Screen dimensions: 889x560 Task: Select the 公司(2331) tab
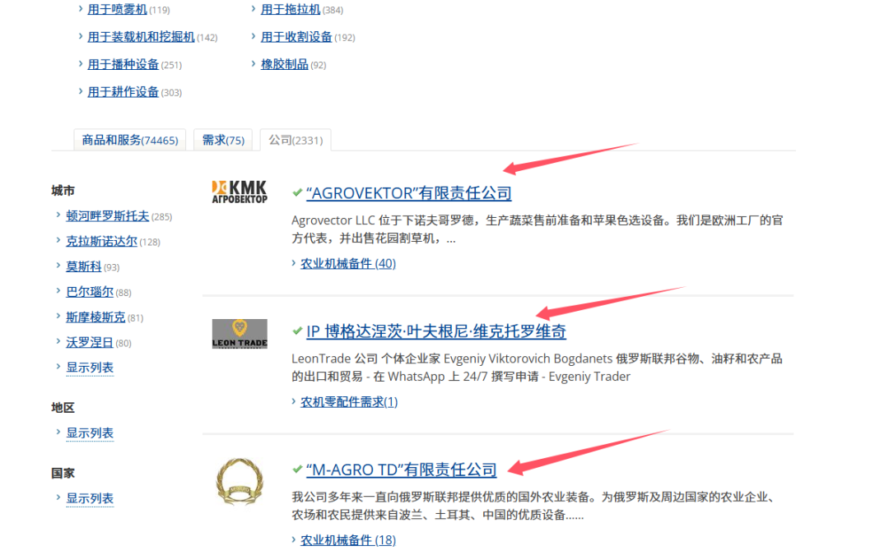296,140
